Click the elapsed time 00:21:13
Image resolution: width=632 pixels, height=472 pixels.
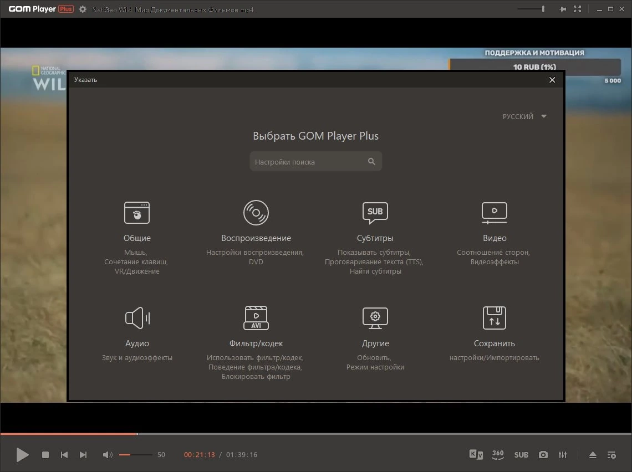pos(200,455)
